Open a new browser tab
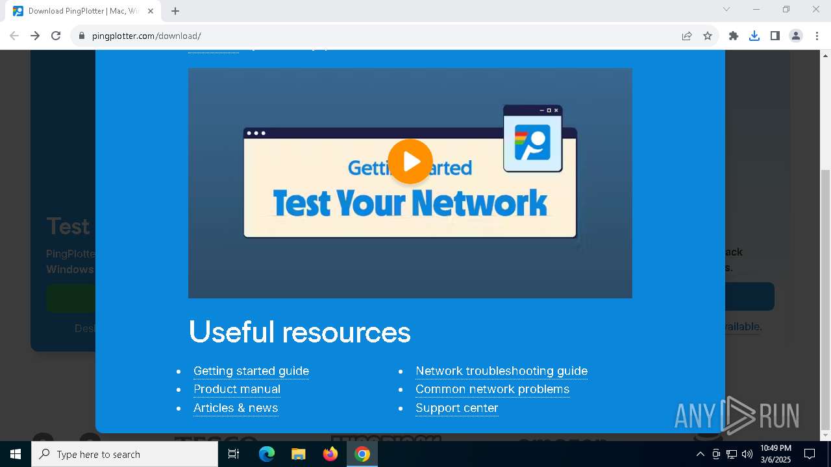Screen dimensions: 831x467 [x=175, y=11]
